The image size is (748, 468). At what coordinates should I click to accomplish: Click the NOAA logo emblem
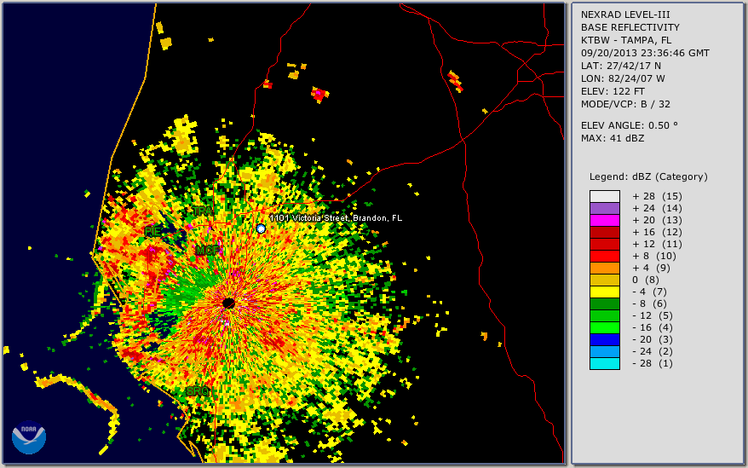[x=28, y=436]
